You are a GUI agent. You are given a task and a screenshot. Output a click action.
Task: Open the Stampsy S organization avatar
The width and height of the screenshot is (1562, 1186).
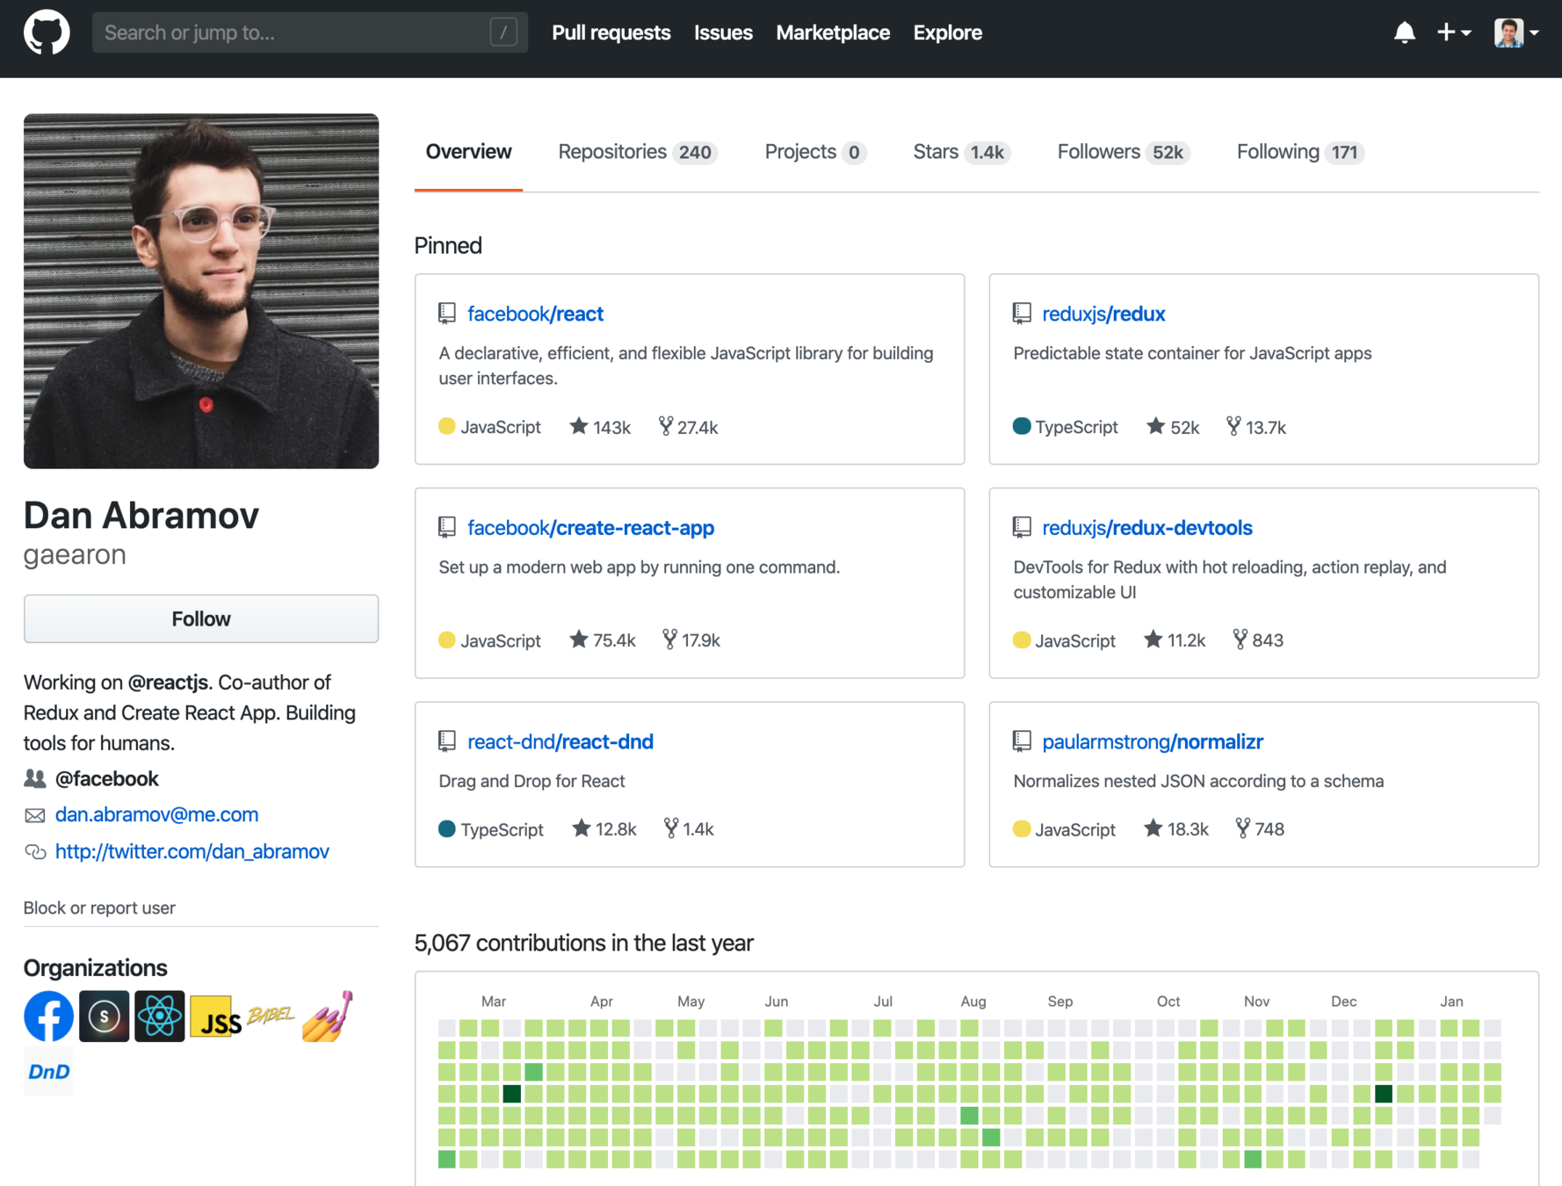click(104, 1016)
